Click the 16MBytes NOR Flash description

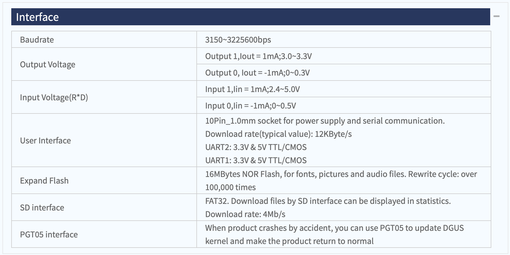[x=341, y=174]
